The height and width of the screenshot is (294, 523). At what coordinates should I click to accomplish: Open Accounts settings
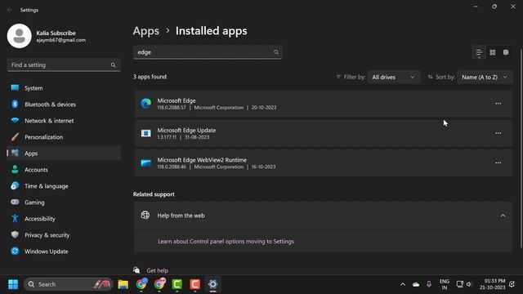pyautogui.click(x=64, y=170)
